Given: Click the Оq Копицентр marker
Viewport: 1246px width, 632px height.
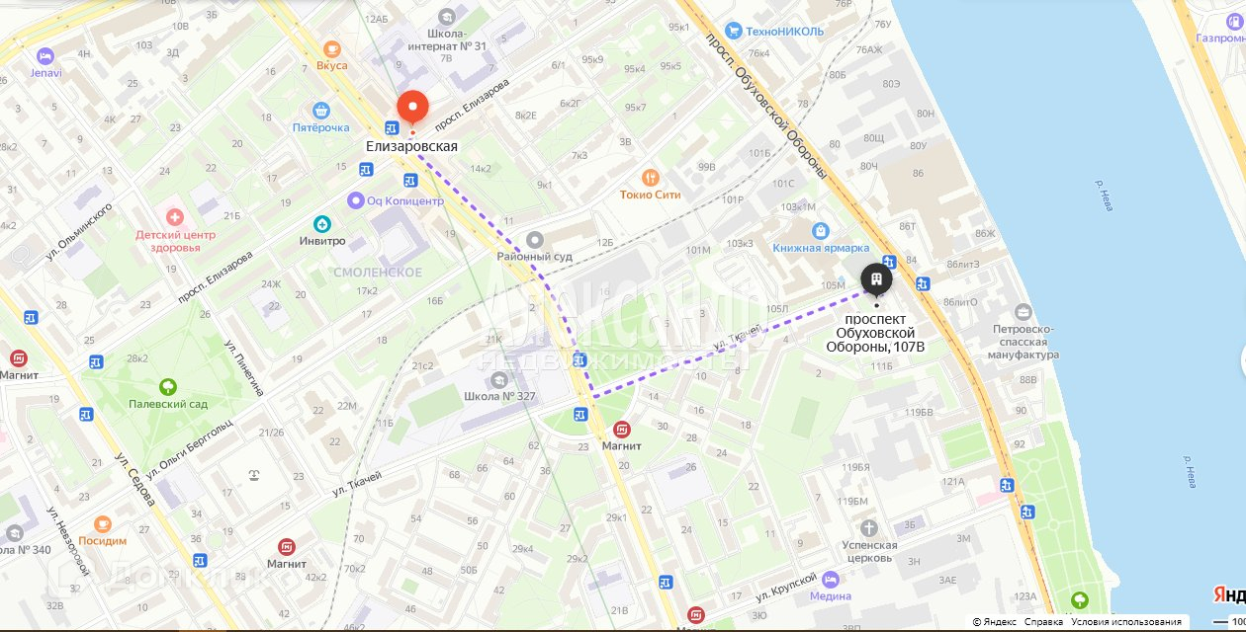Looking at the screenshot, I should pos(356,200).
